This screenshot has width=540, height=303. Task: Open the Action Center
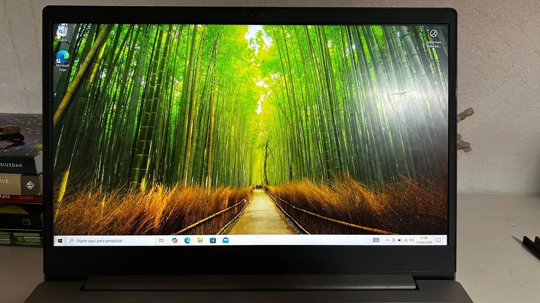[x=438, y=240]
